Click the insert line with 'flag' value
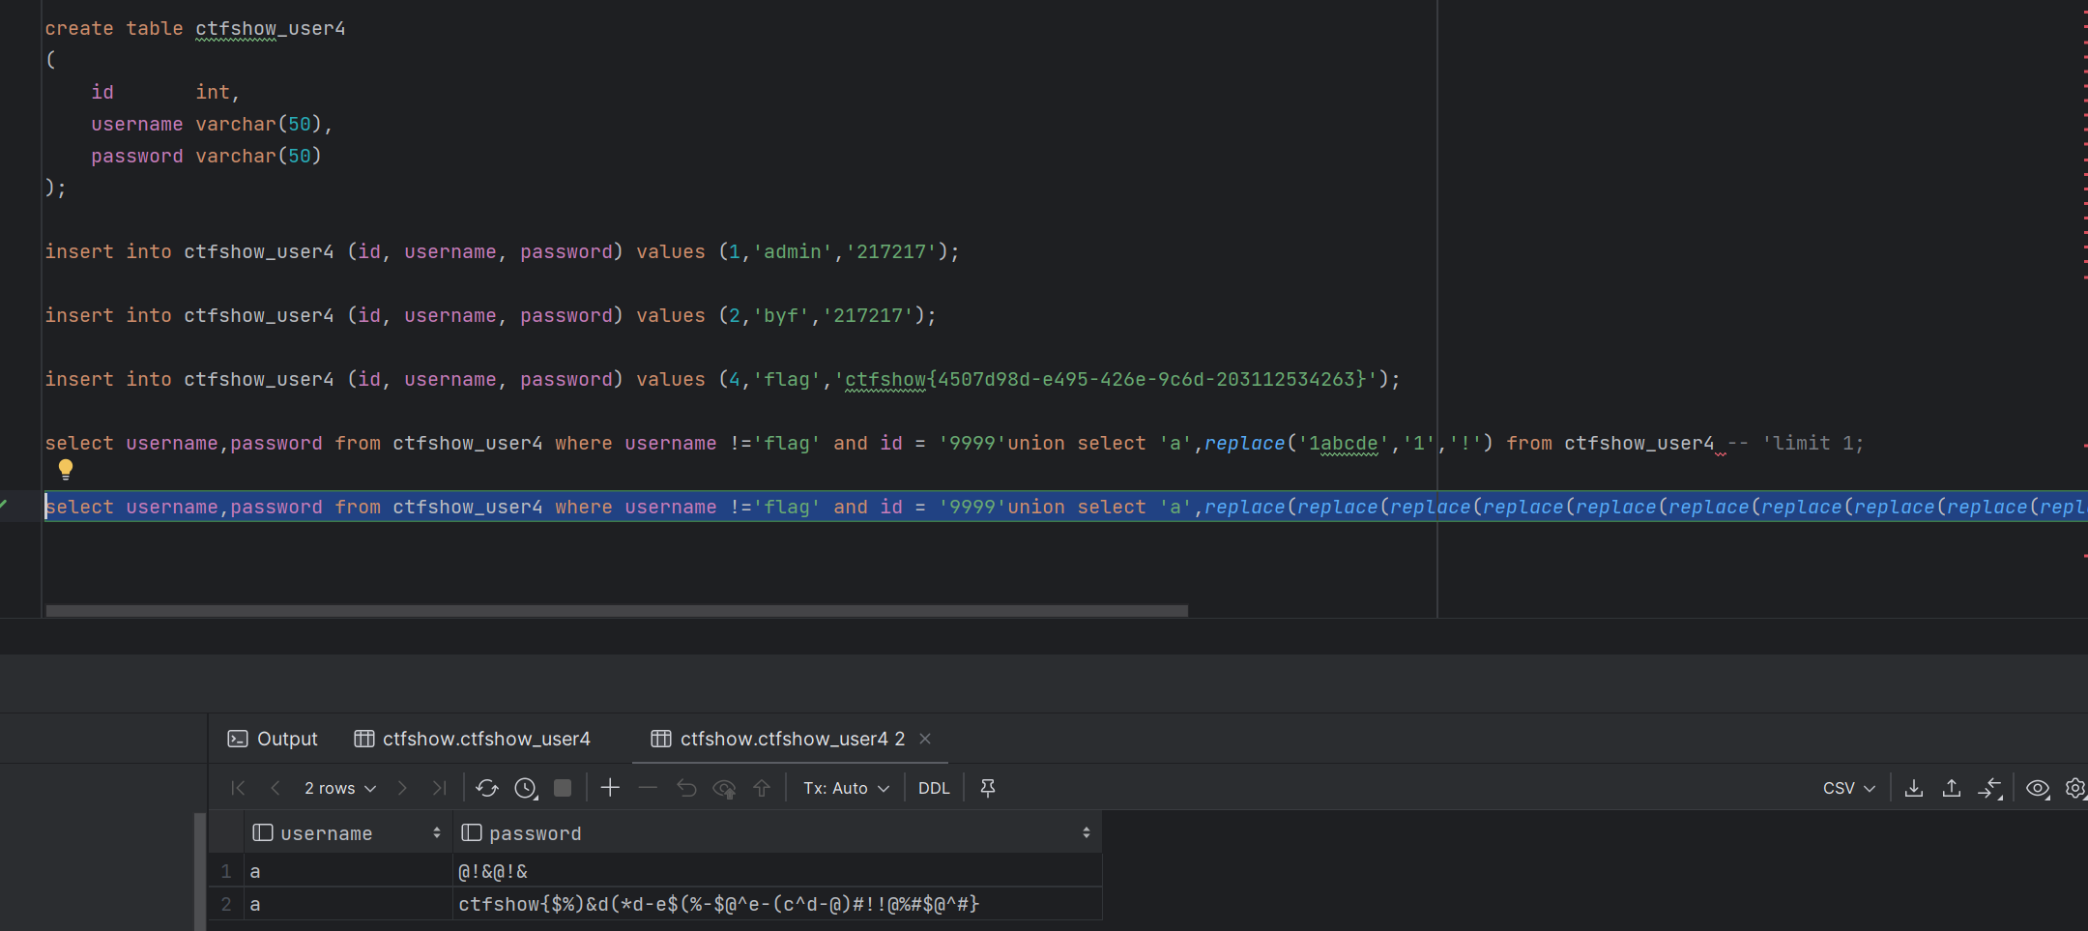The width and height of the screenshot is (2088, 931). (x=722, y=379)
